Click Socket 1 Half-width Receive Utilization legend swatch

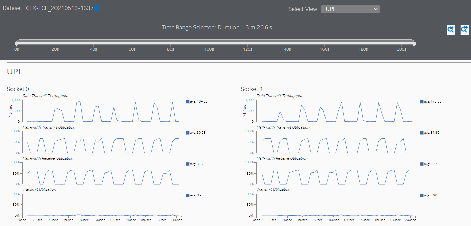422,164
